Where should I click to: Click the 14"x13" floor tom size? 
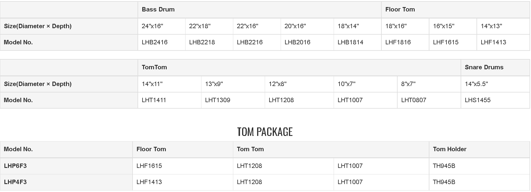pos(491,26)
